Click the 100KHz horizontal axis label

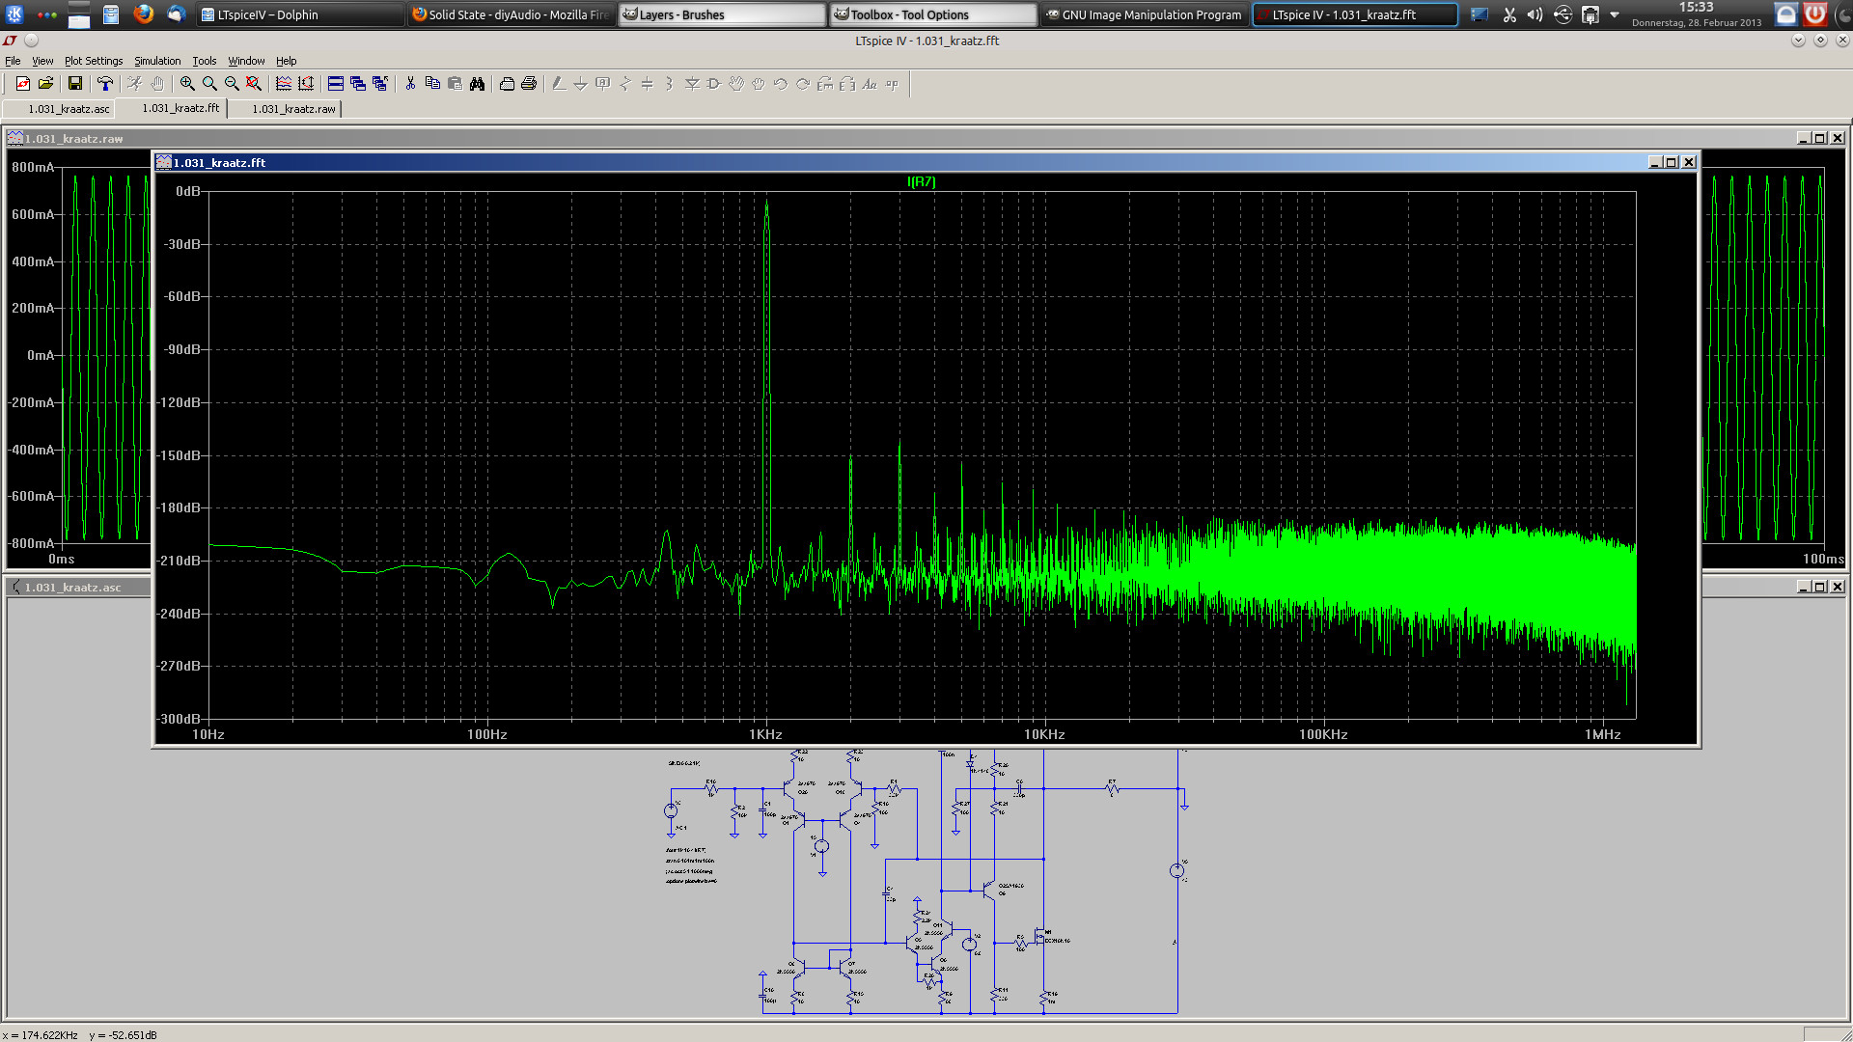1323,734
